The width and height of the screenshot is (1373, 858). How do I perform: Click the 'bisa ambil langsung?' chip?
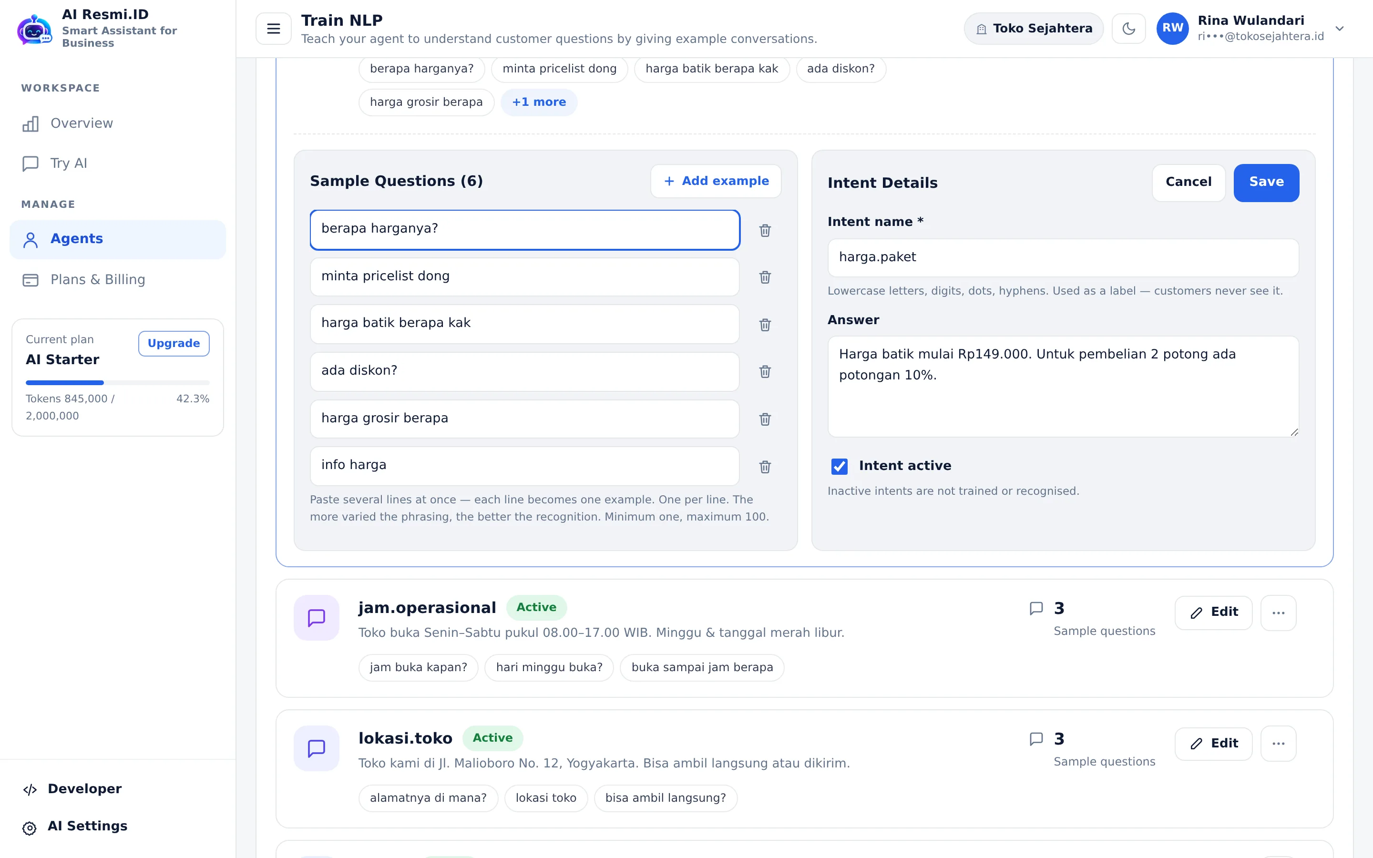665,798
